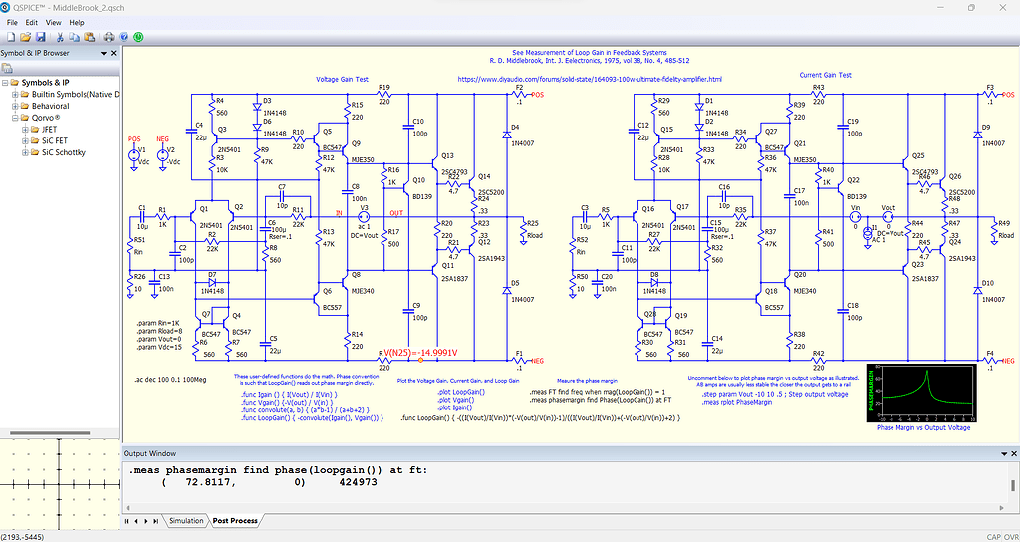Close the Output Window panel
The image size is (1020, 542).
pos(1015,453)
